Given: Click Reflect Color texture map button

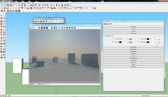Looking at the screenshot, I should point(158,39).
